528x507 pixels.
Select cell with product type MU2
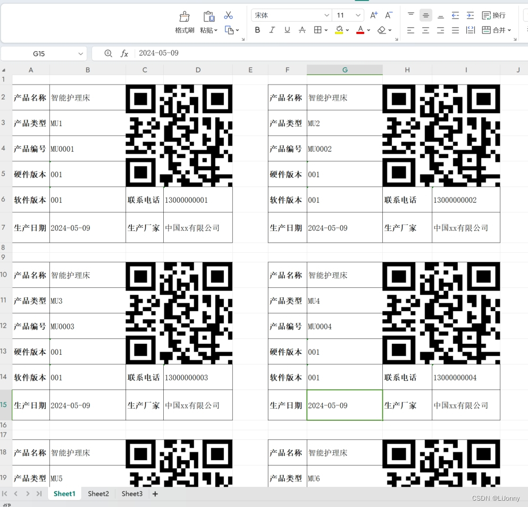pos(345,123)
